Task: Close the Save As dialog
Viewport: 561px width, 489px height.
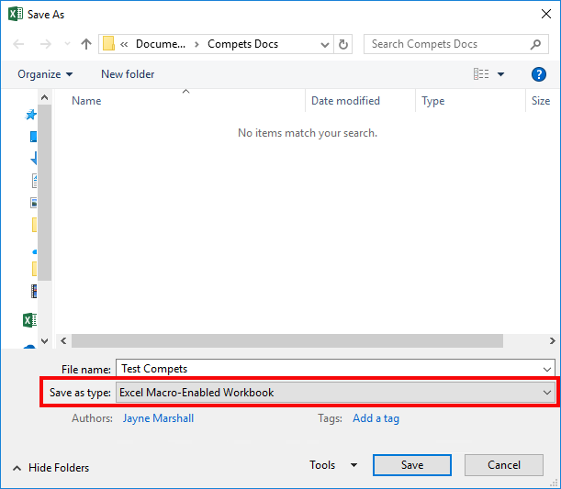Action: coord(546,14)
